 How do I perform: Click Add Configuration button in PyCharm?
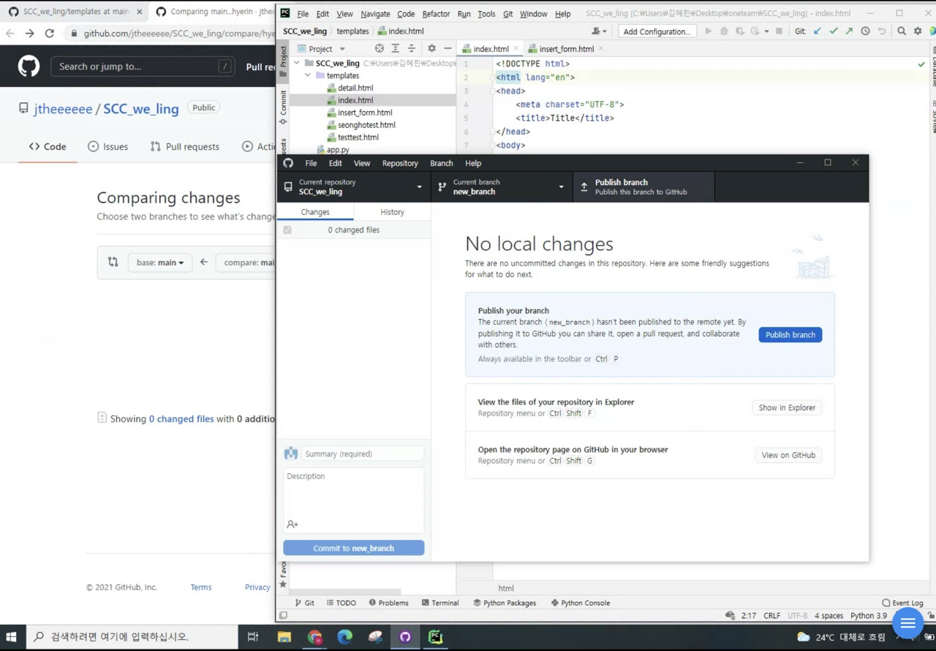pos(657,31)
